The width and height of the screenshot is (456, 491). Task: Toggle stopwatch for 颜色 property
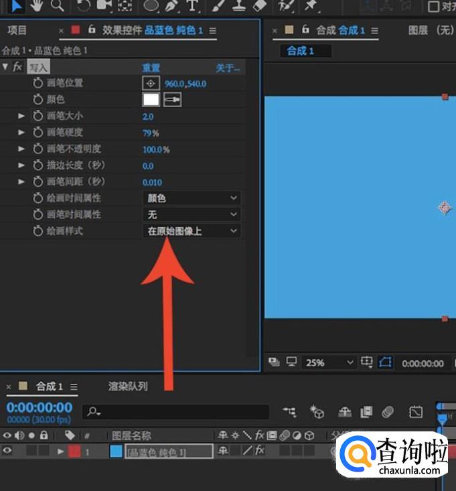[38, 100]
